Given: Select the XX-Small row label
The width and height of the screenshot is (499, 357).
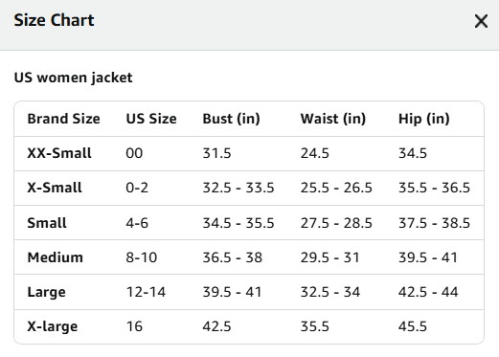Looking at the screenshot, I should pos(59,153).
